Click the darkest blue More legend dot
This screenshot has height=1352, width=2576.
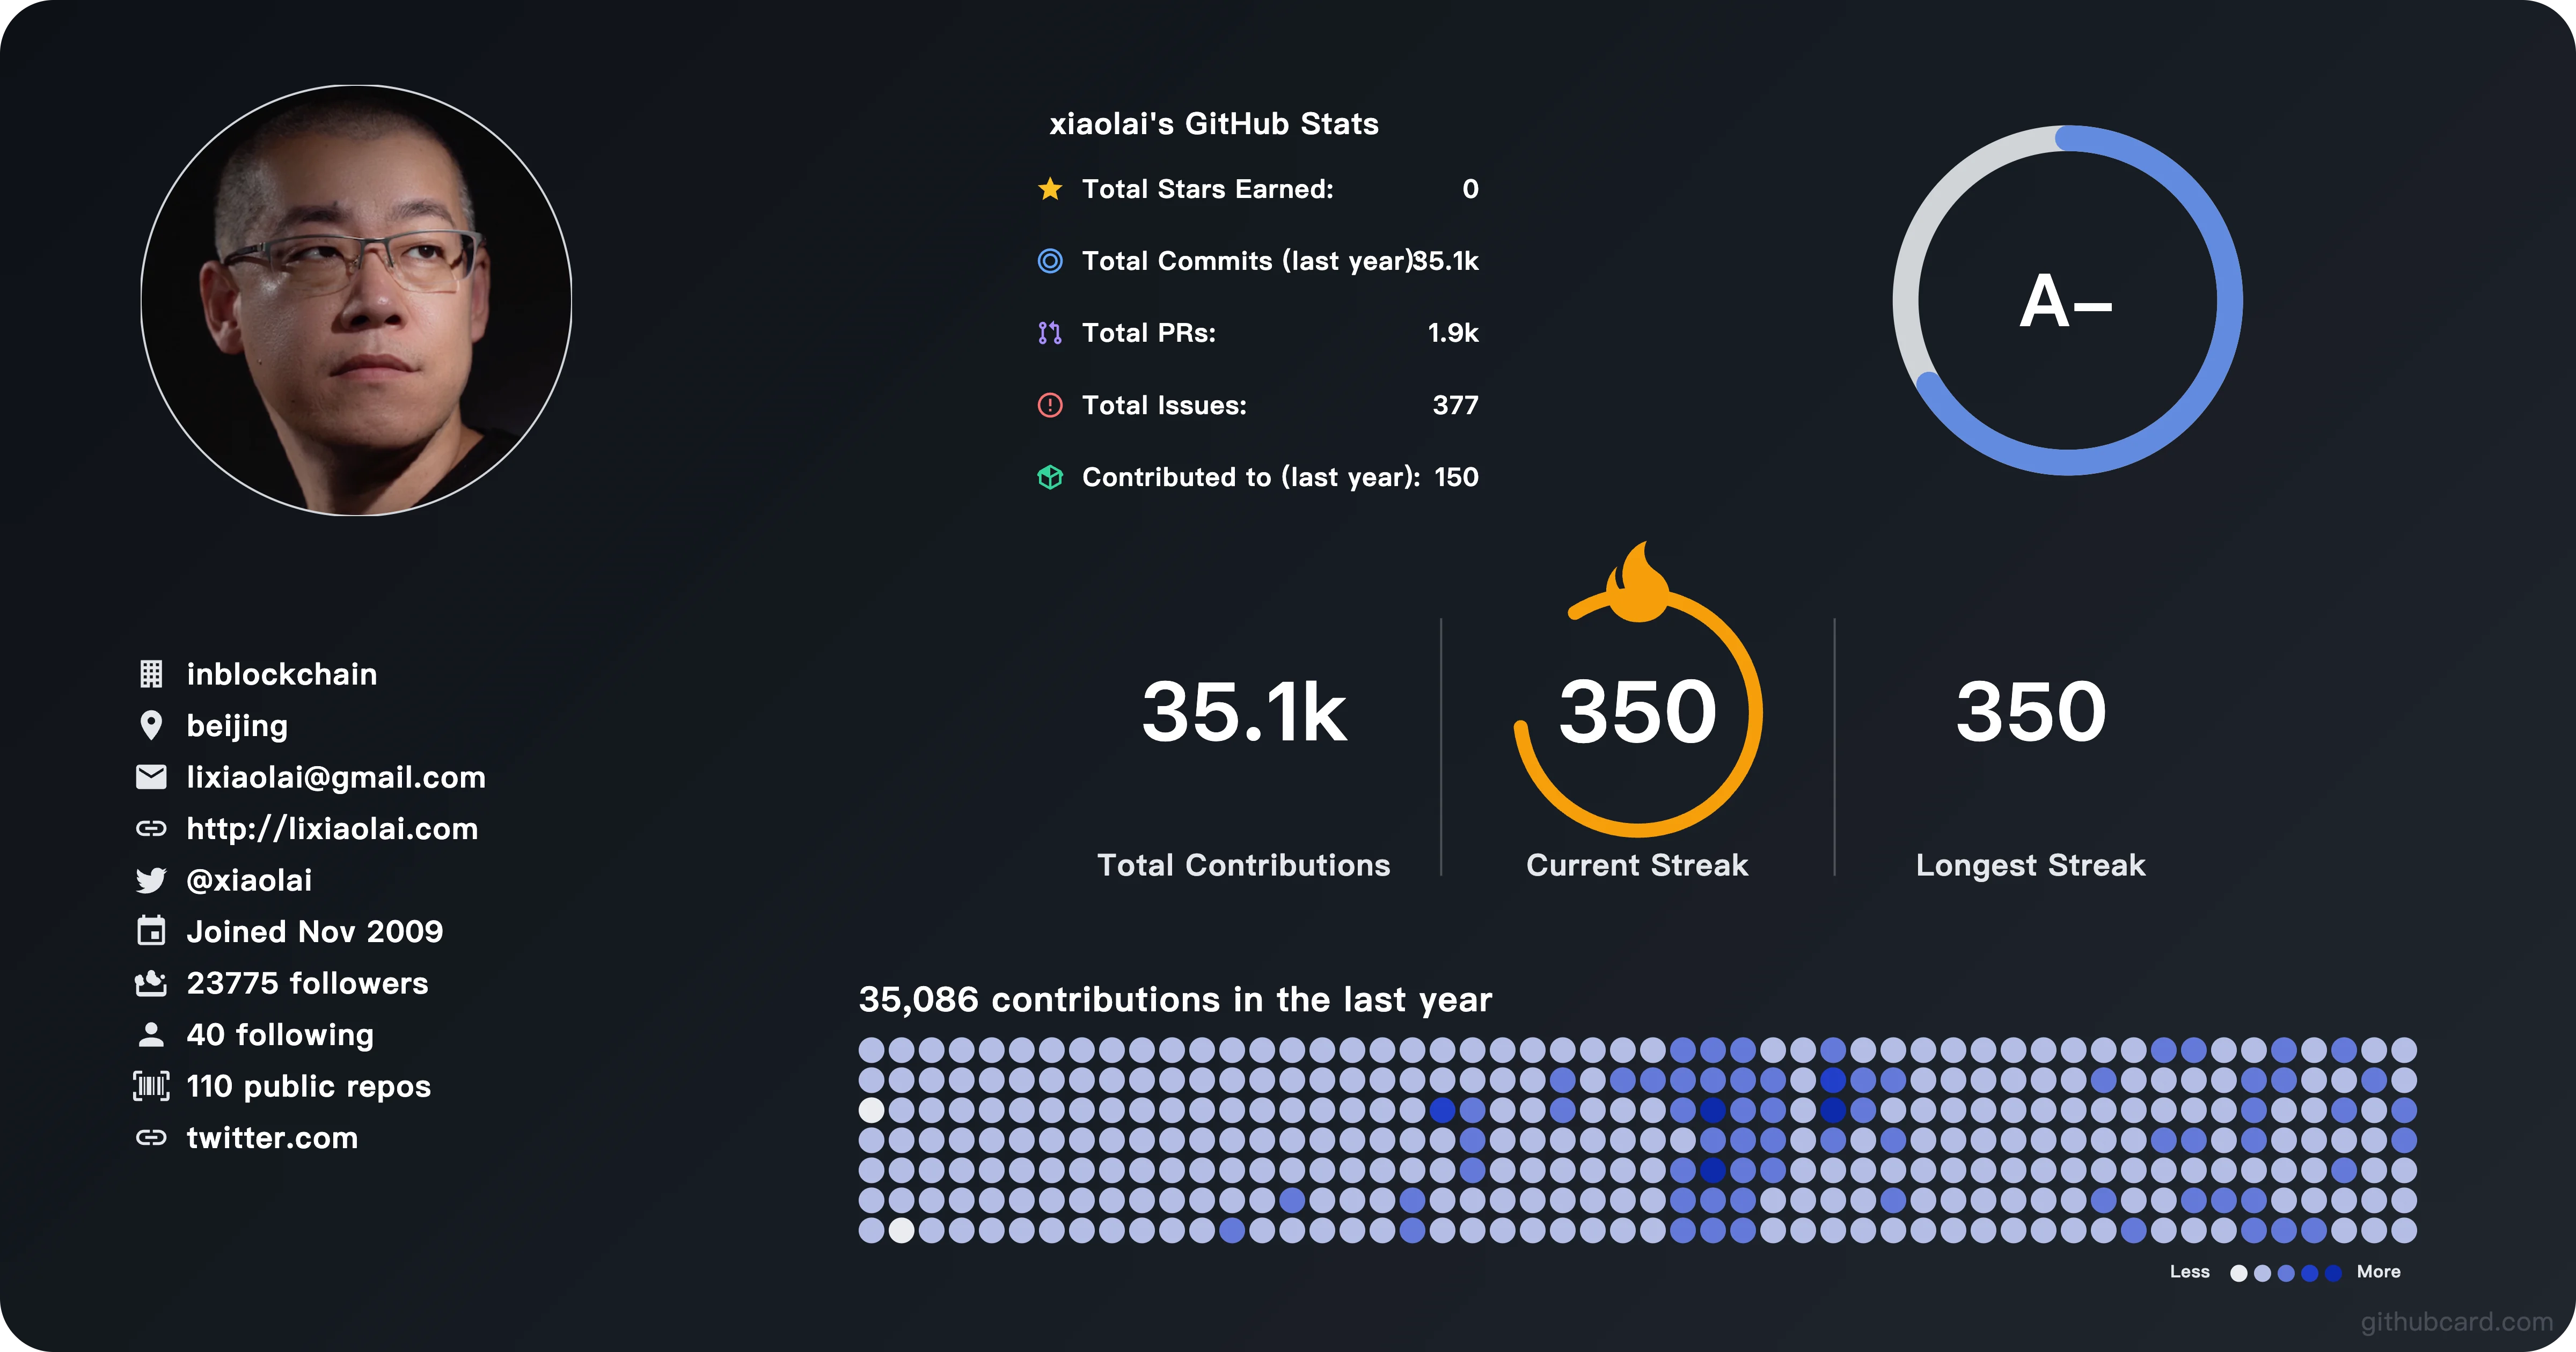[x=2333, y=1273]
